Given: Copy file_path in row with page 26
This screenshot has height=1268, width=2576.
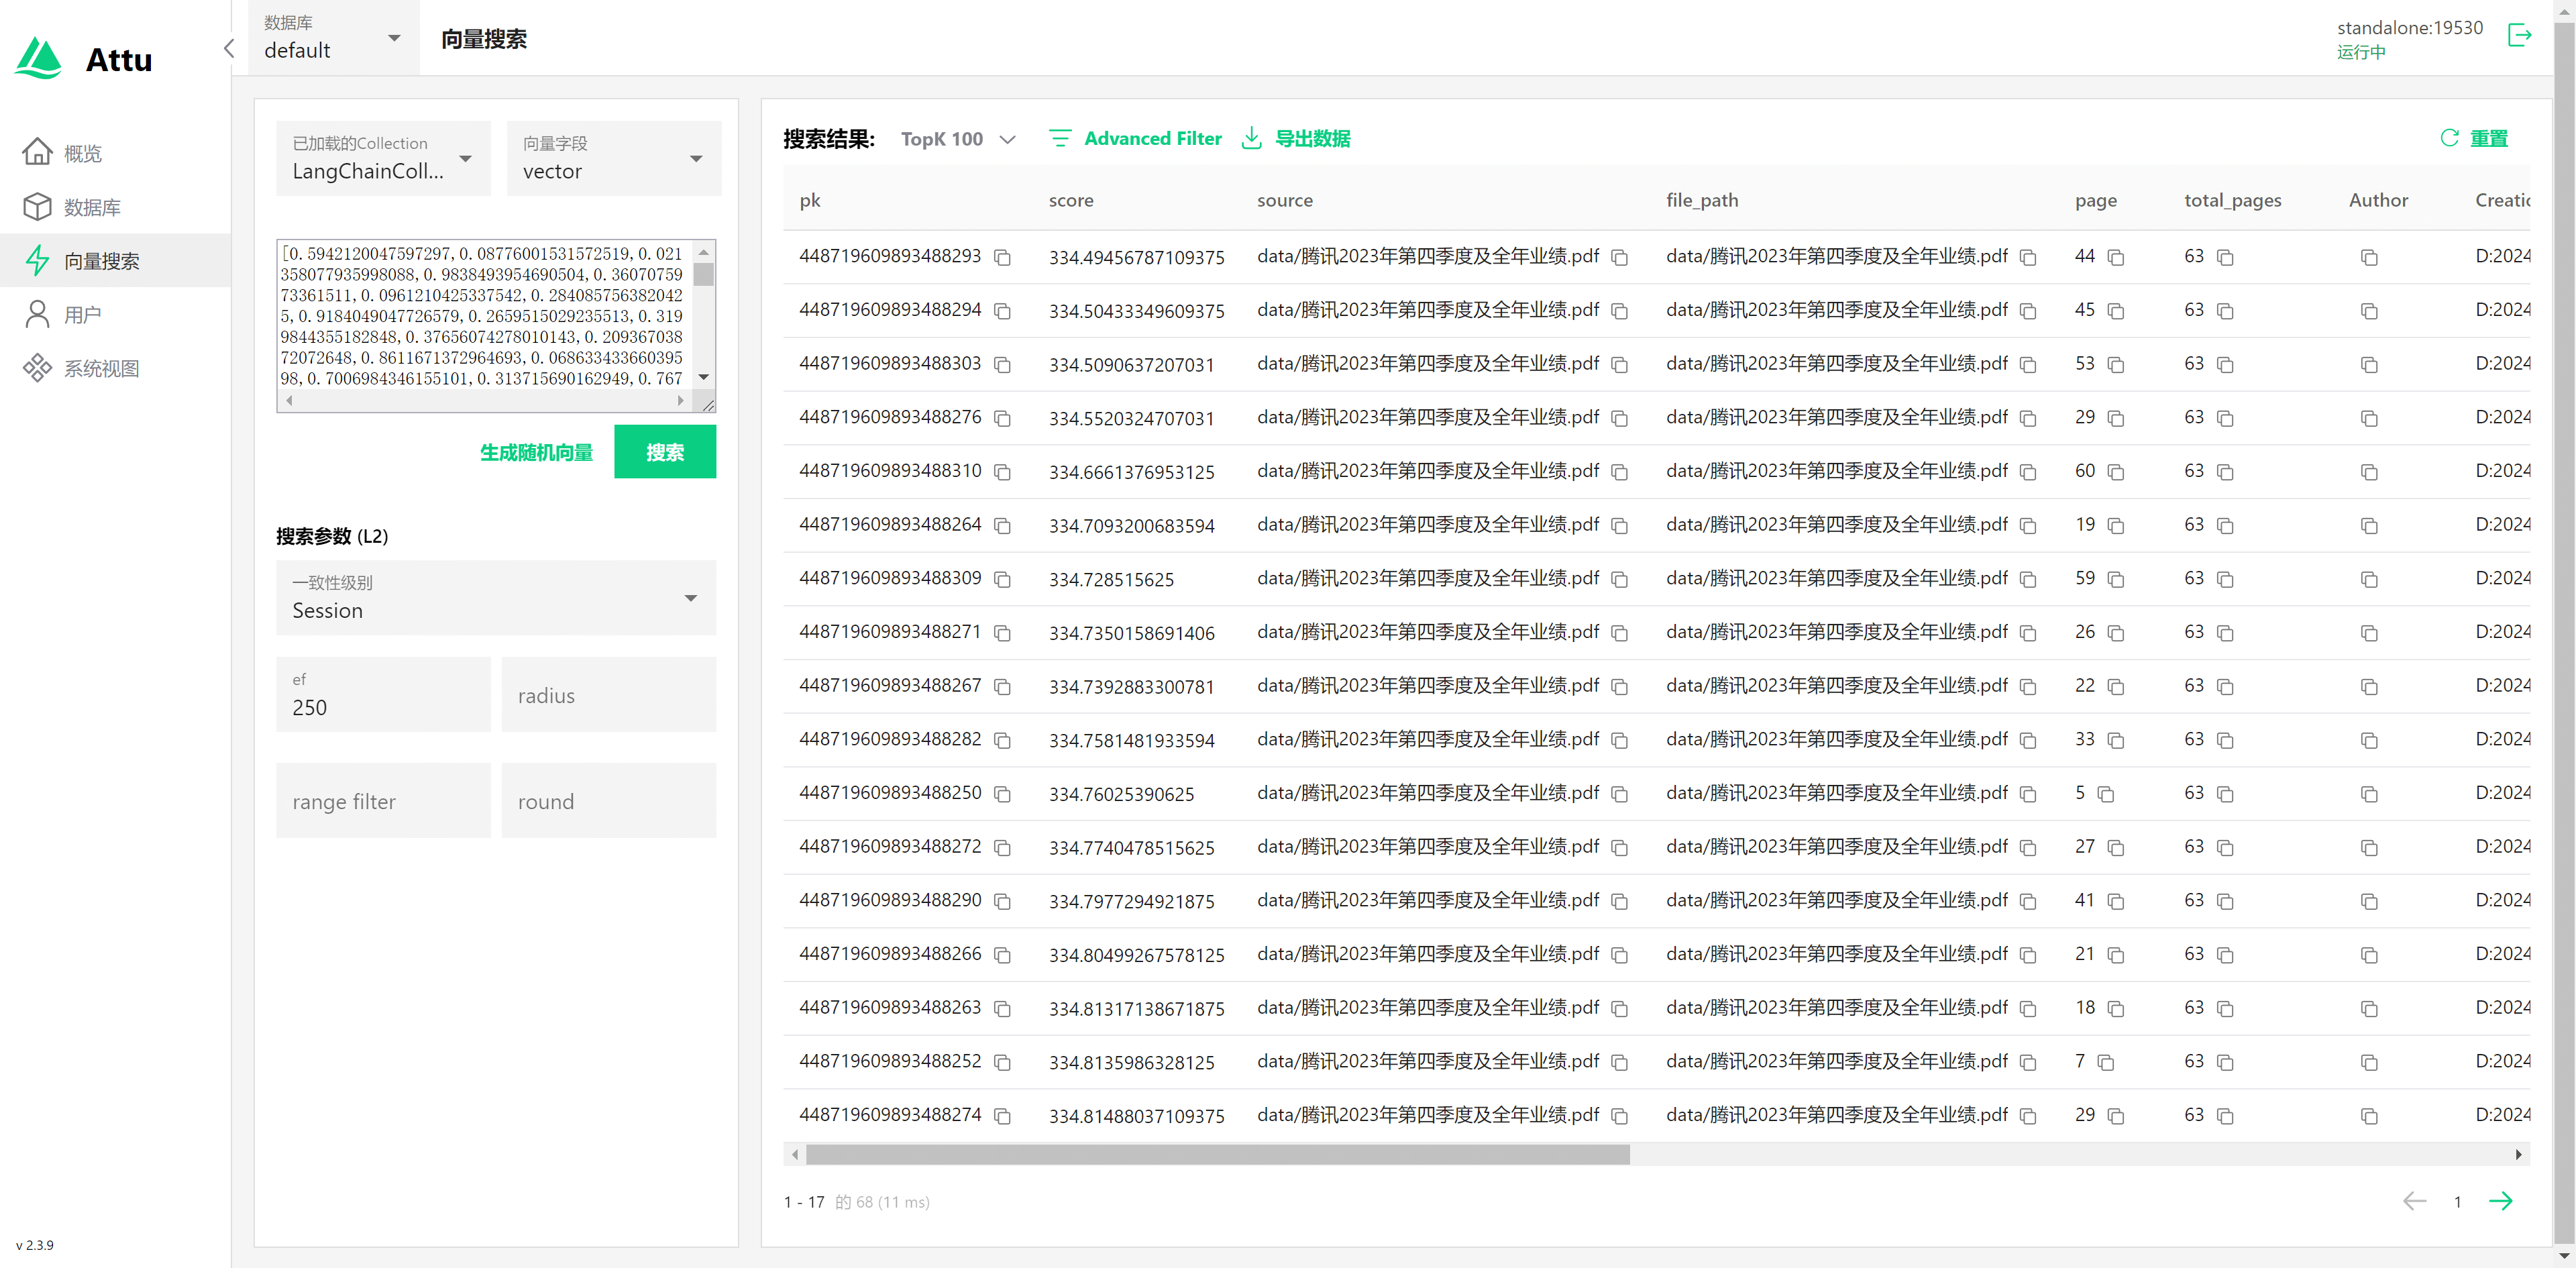Looking at the screenshot, I should 2028,634.
